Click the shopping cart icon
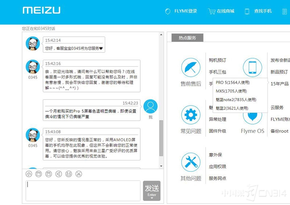The width and height of the screenshot is (290, 205). click(x=212, y=11)
